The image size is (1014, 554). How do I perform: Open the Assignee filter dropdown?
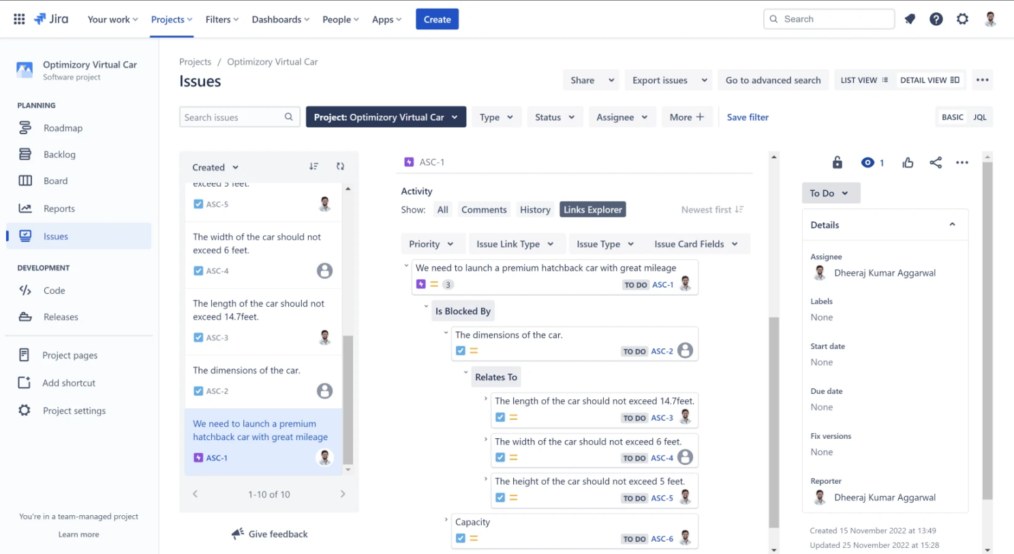click(622, 117)
